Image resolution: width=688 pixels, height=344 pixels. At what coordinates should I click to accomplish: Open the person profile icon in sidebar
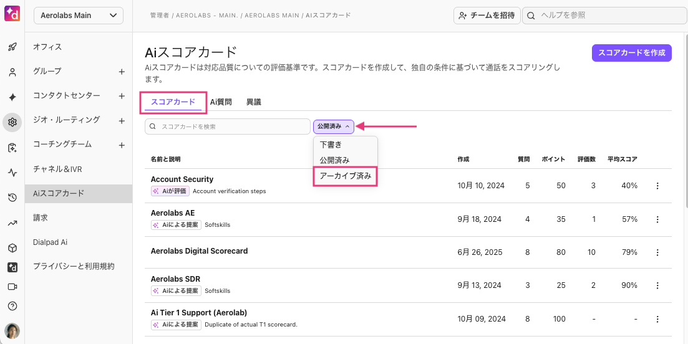pos(12,73)
